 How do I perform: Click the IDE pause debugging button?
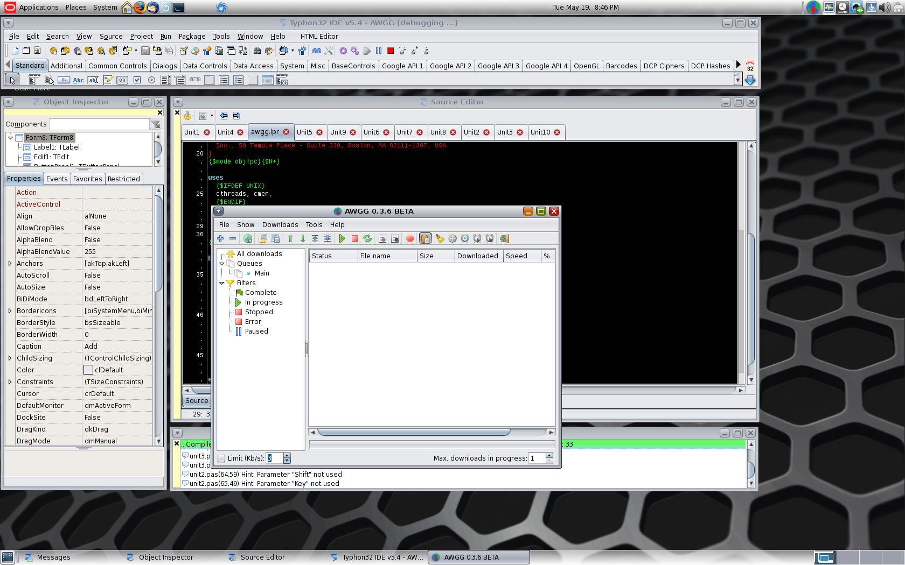(x=379, y=51)
